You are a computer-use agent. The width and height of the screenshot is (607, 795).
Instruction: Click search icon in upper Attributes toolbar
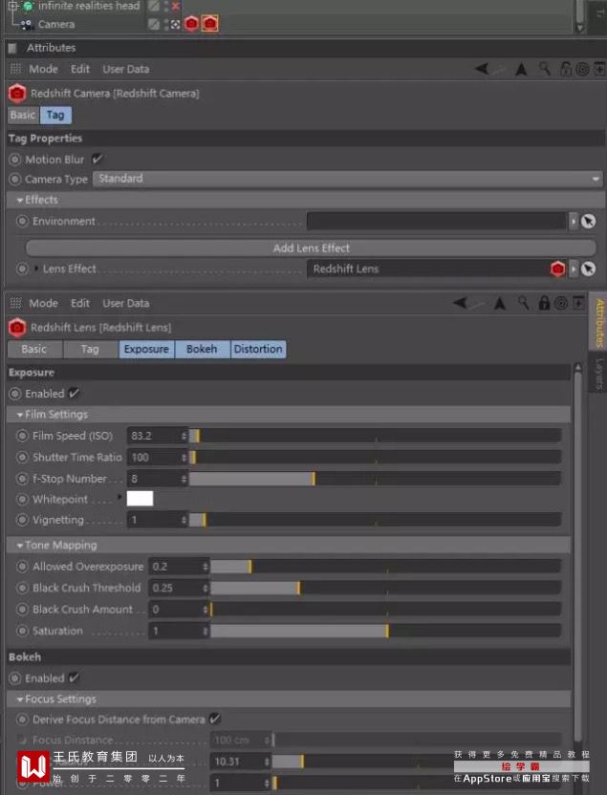[x=545, y=69]
